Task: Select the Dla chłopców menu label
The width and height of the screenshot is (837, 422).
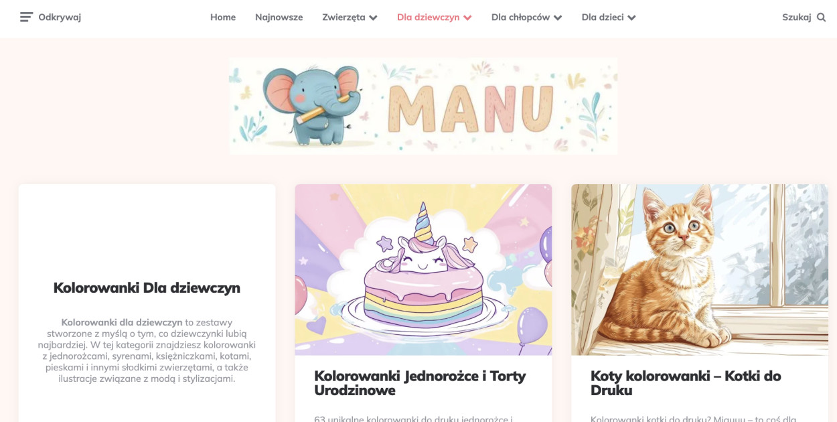Action: click(x=521, y=17)
